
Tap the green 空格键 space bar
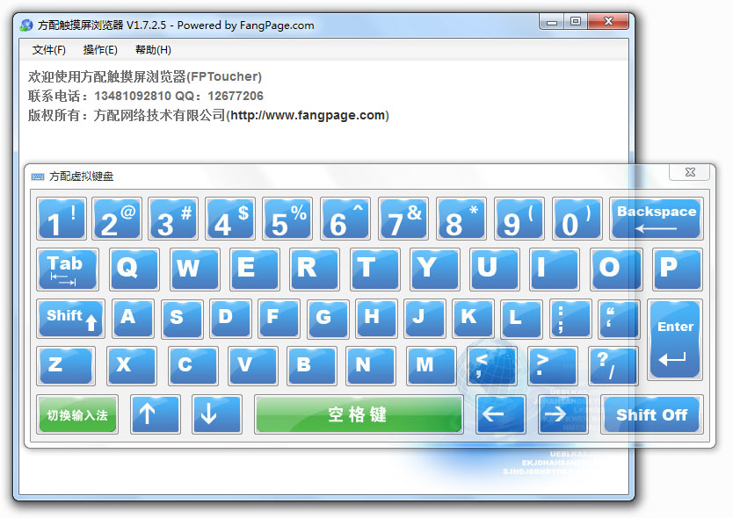point(359,414)
